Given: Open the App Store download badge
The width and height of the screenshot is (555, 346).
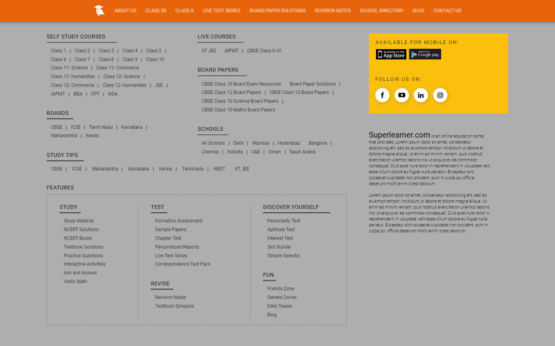Looking at the screenshot, I should point(391,54).
